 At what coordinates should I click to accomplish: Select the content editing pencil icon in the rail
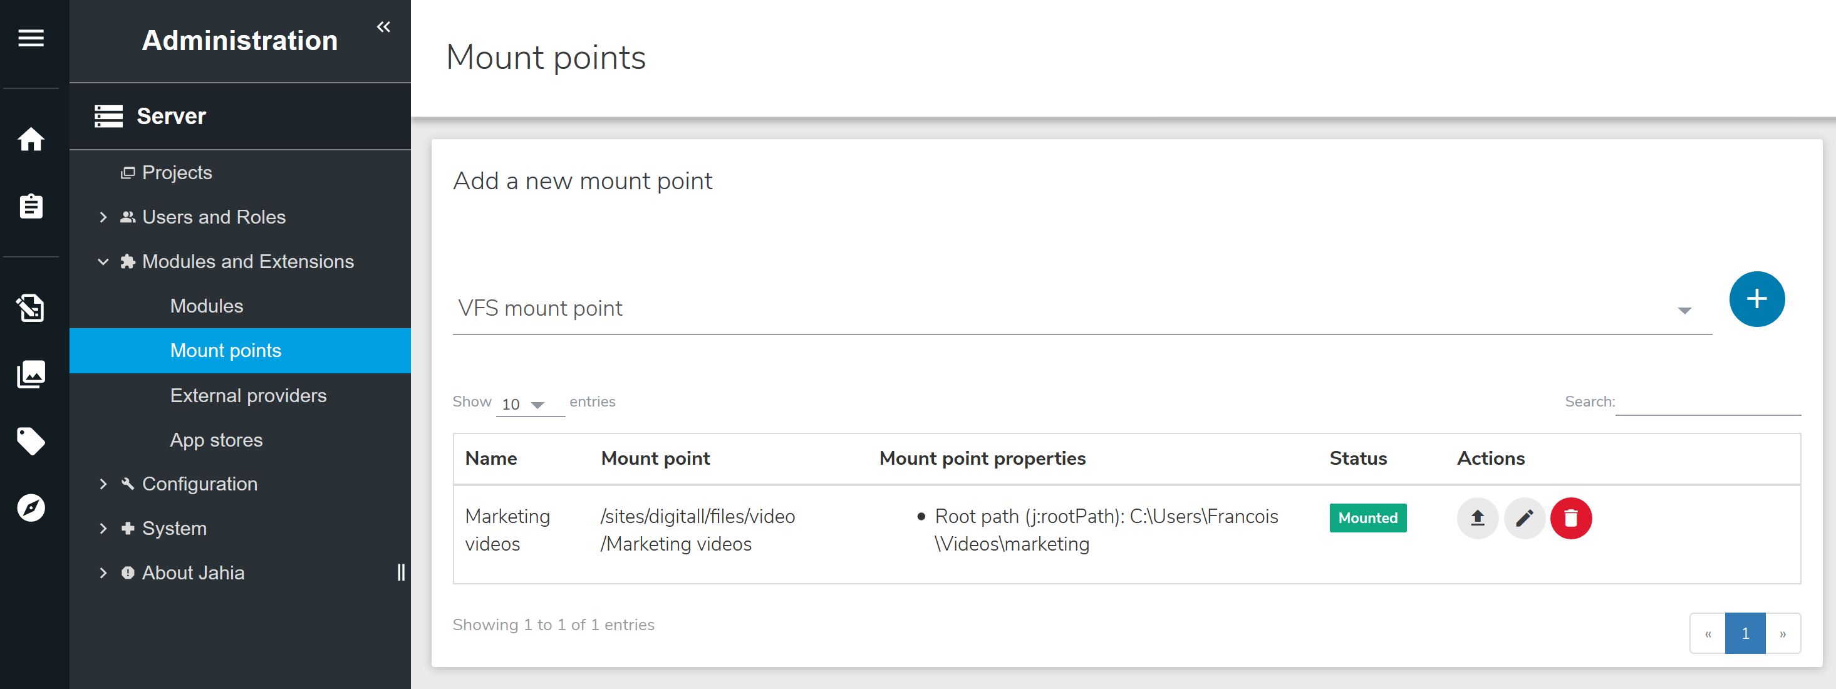[x=31, y=308]
